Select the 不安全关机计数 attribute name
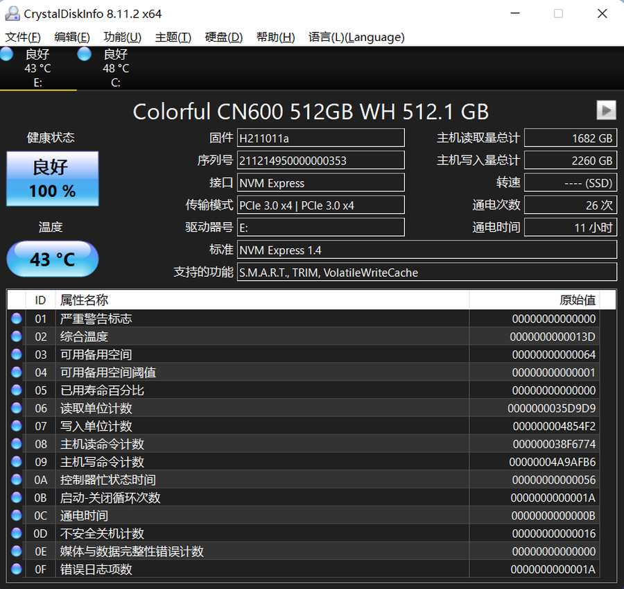The image size is (624, 589). 102,533
